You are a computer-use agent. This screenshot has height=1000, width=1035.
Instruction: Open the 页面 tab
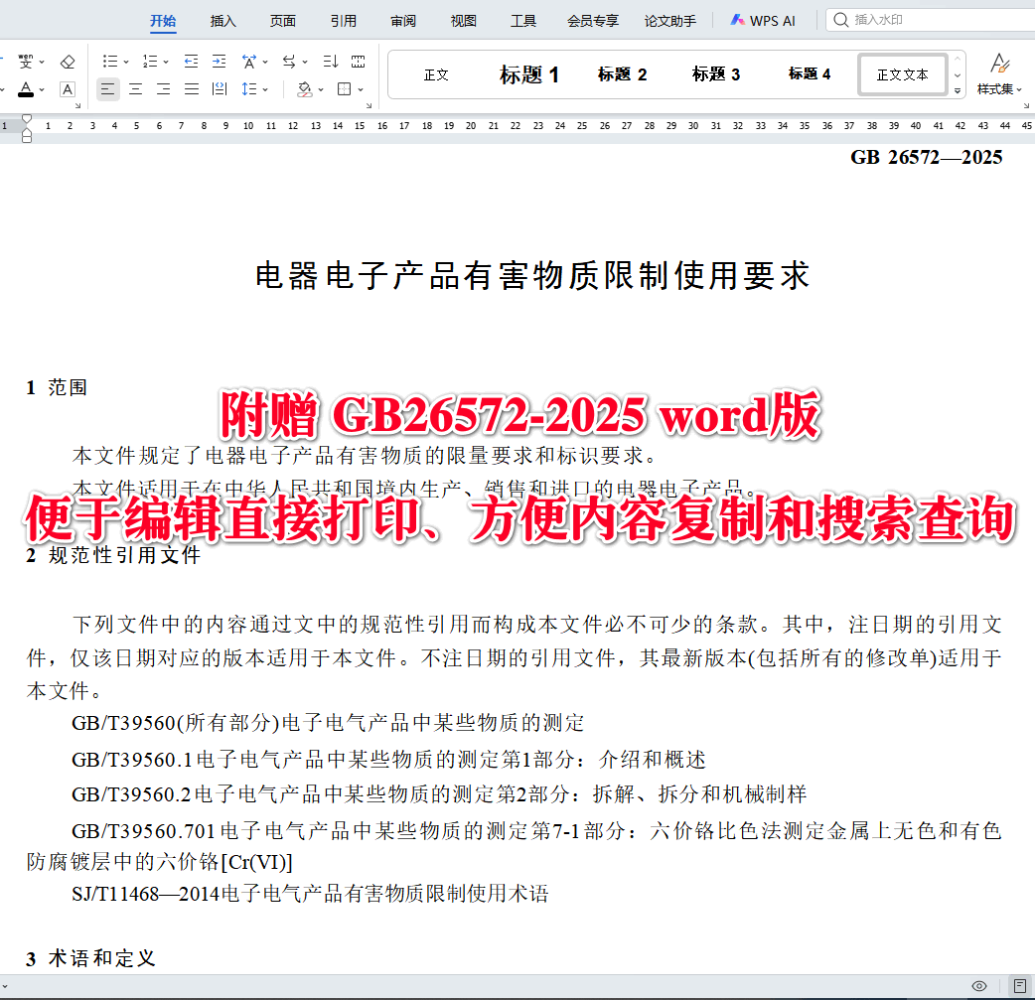click(283, 21)
